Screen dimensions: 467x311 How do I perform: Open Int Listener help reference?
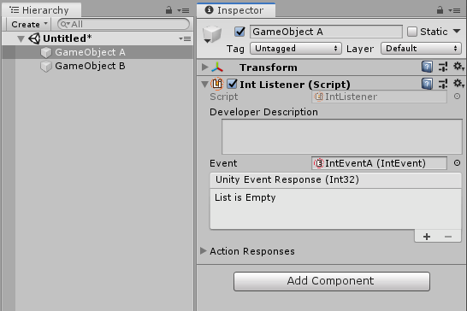pyautogui.click(x=427, y=84)
